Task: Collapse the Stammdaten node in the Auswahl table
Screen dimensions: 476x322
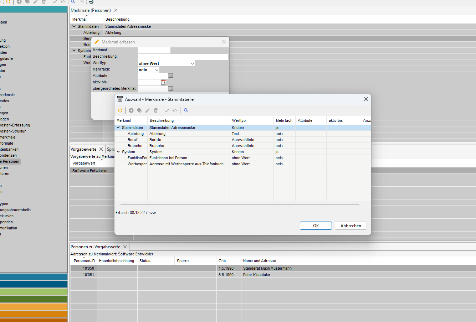Action: (x=118, y=128)
